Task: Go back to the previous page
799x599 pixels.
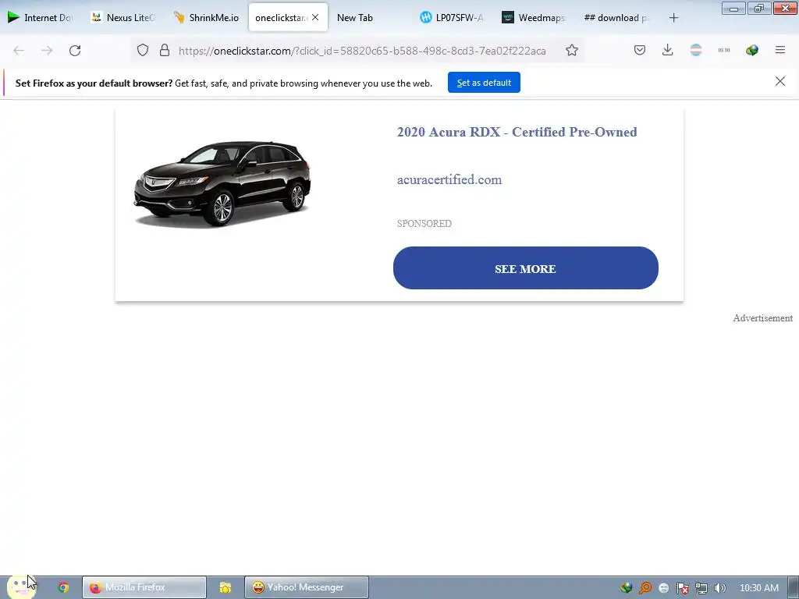Action: click(x=19, y=51)
